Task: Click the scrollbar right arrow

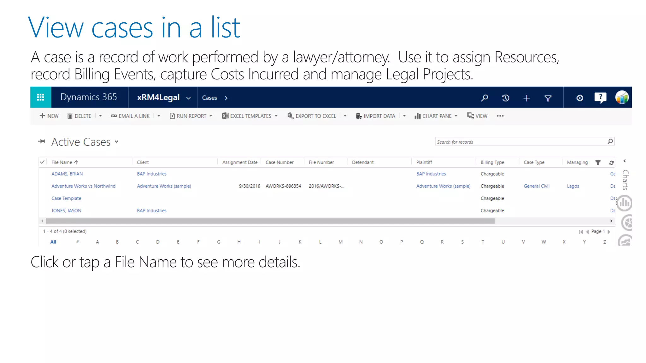Action: 611,221
